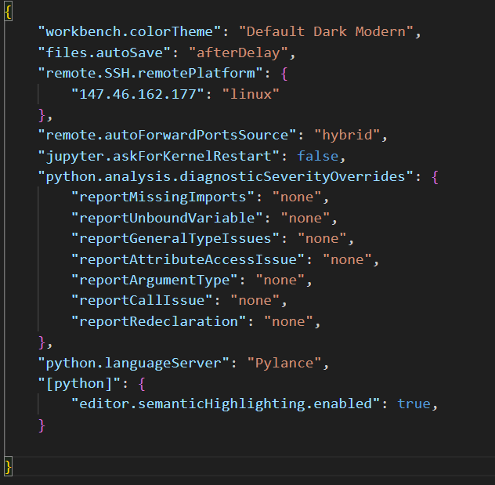Click the "Pylance" value
Viewport: 495px width, 485px height.
click(x=284, y=363)
